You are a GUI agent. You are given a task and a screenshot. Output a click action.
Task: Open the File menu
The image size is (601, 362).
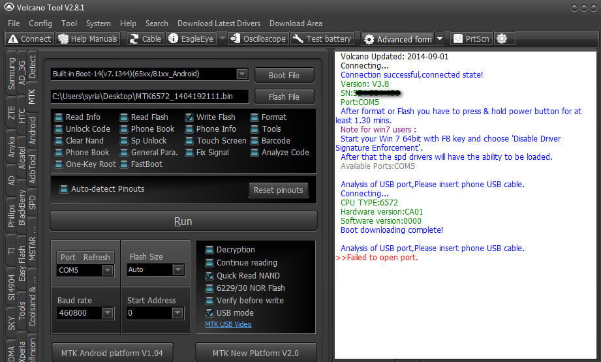[14, 23]
